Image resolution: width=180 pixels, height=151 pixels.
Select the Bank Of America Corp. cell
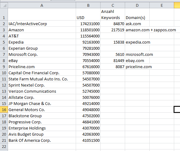pyautogui.click(x=42, y=140)
